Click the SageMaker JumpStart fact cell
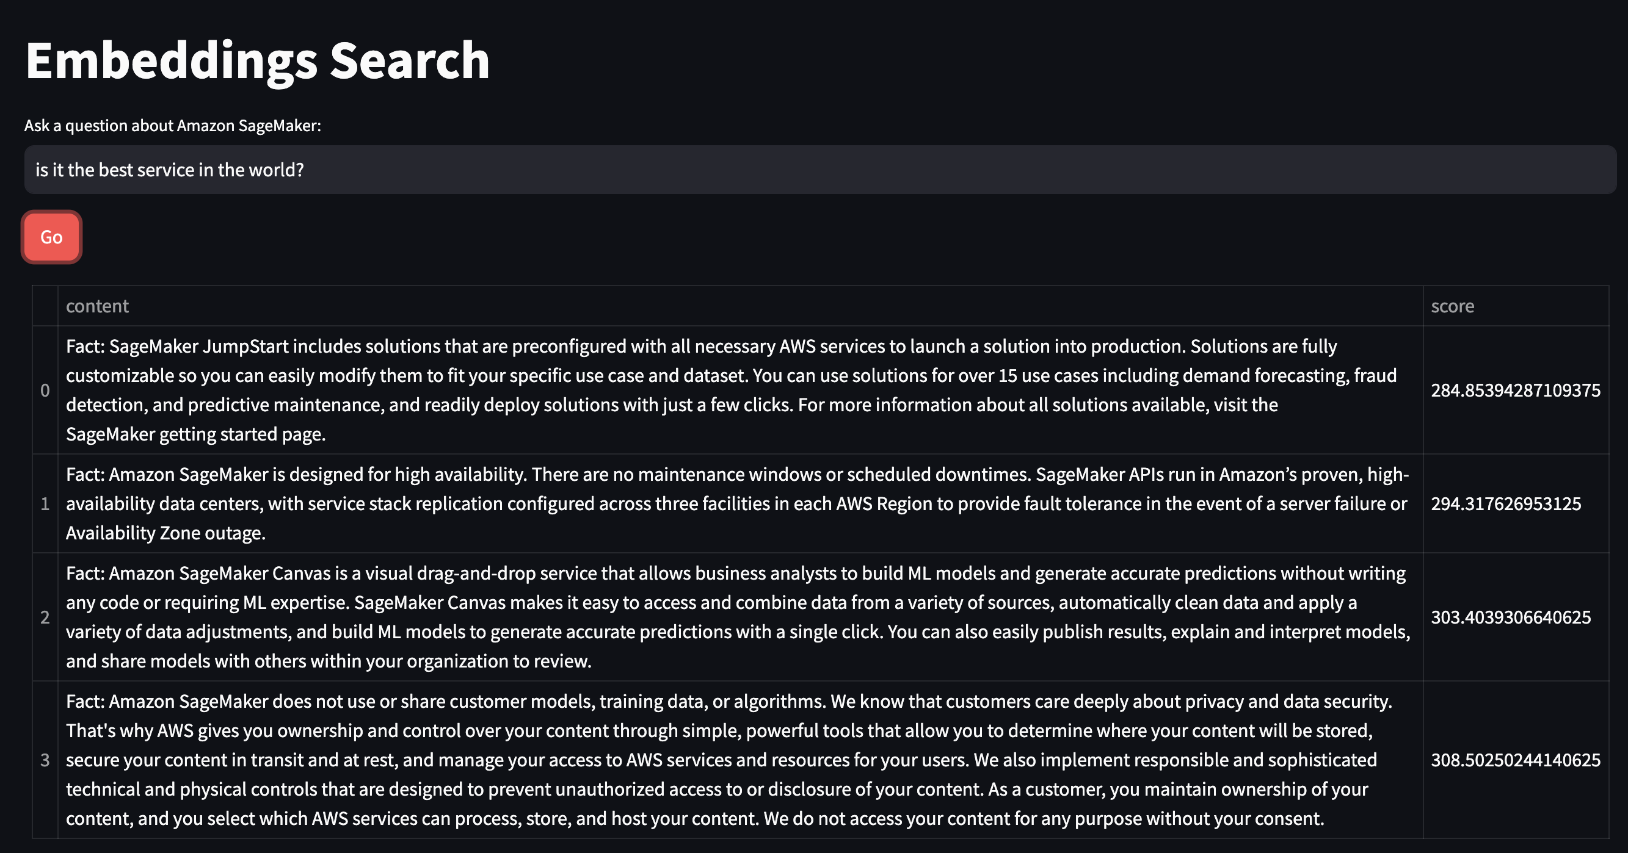Screen dimensions: 1628x853 tap(740, 390)
